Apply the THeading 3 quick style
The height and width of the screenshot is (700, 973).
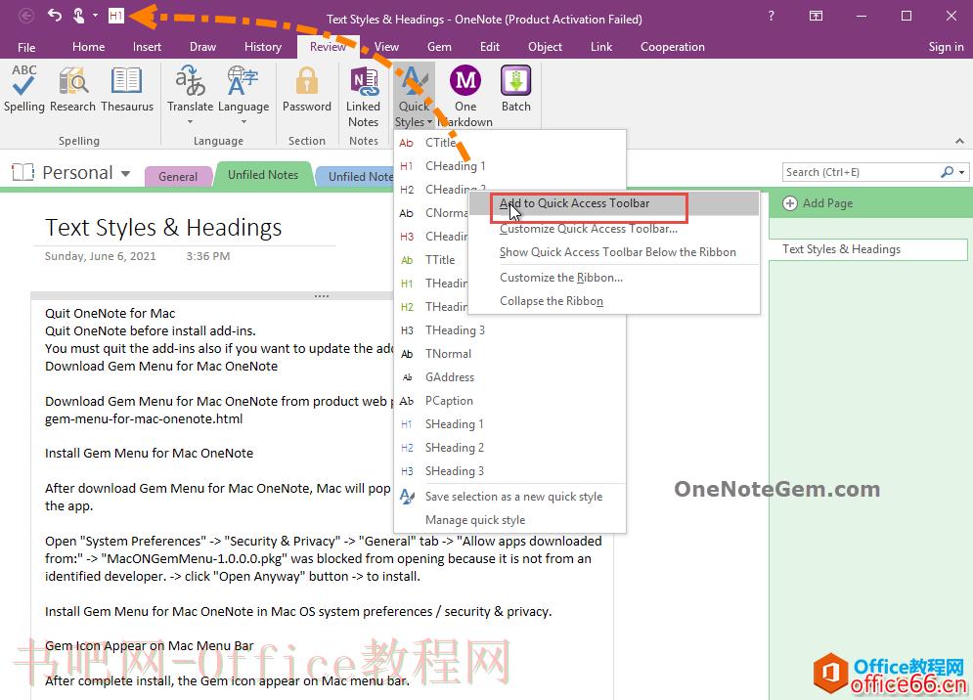pos(509,330)
